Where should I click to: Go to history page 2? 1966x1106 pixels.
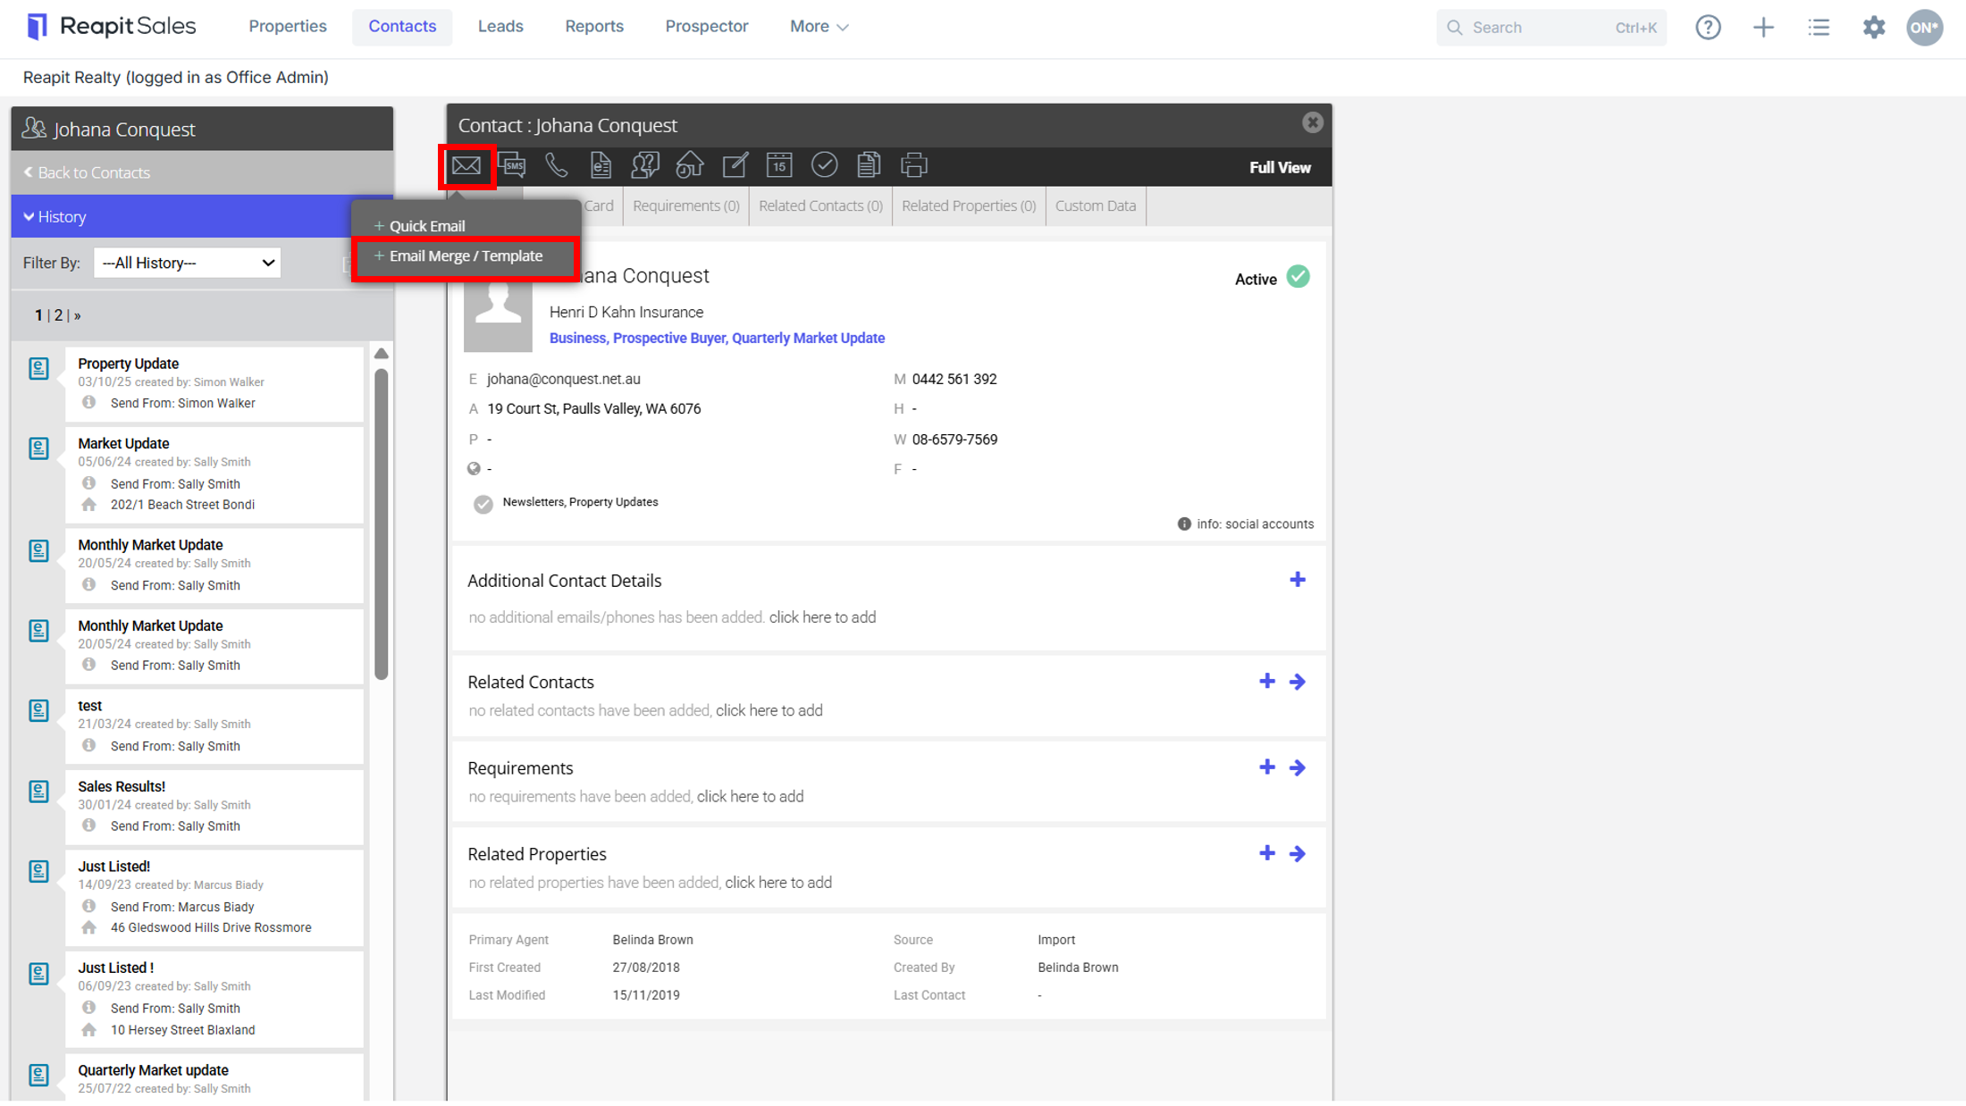58,315
